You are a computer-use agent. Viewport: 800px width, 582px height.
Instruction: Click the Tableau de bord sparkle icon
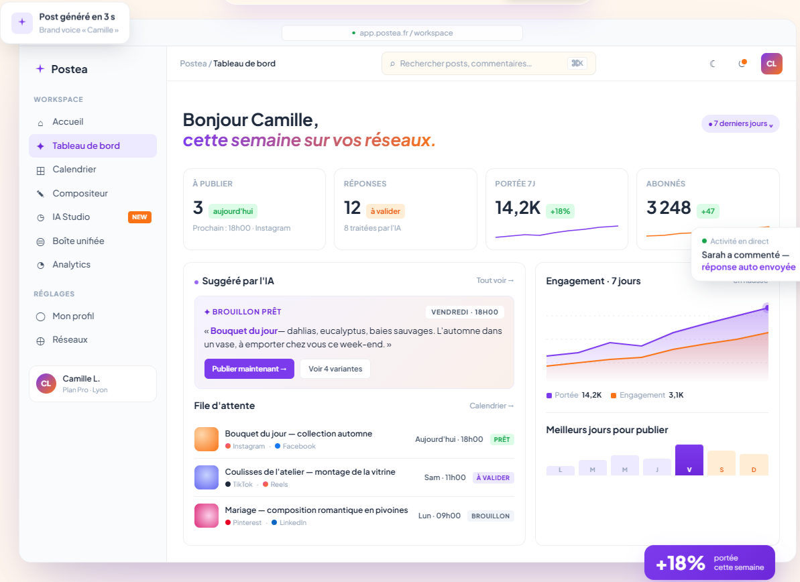coord(40,146)
